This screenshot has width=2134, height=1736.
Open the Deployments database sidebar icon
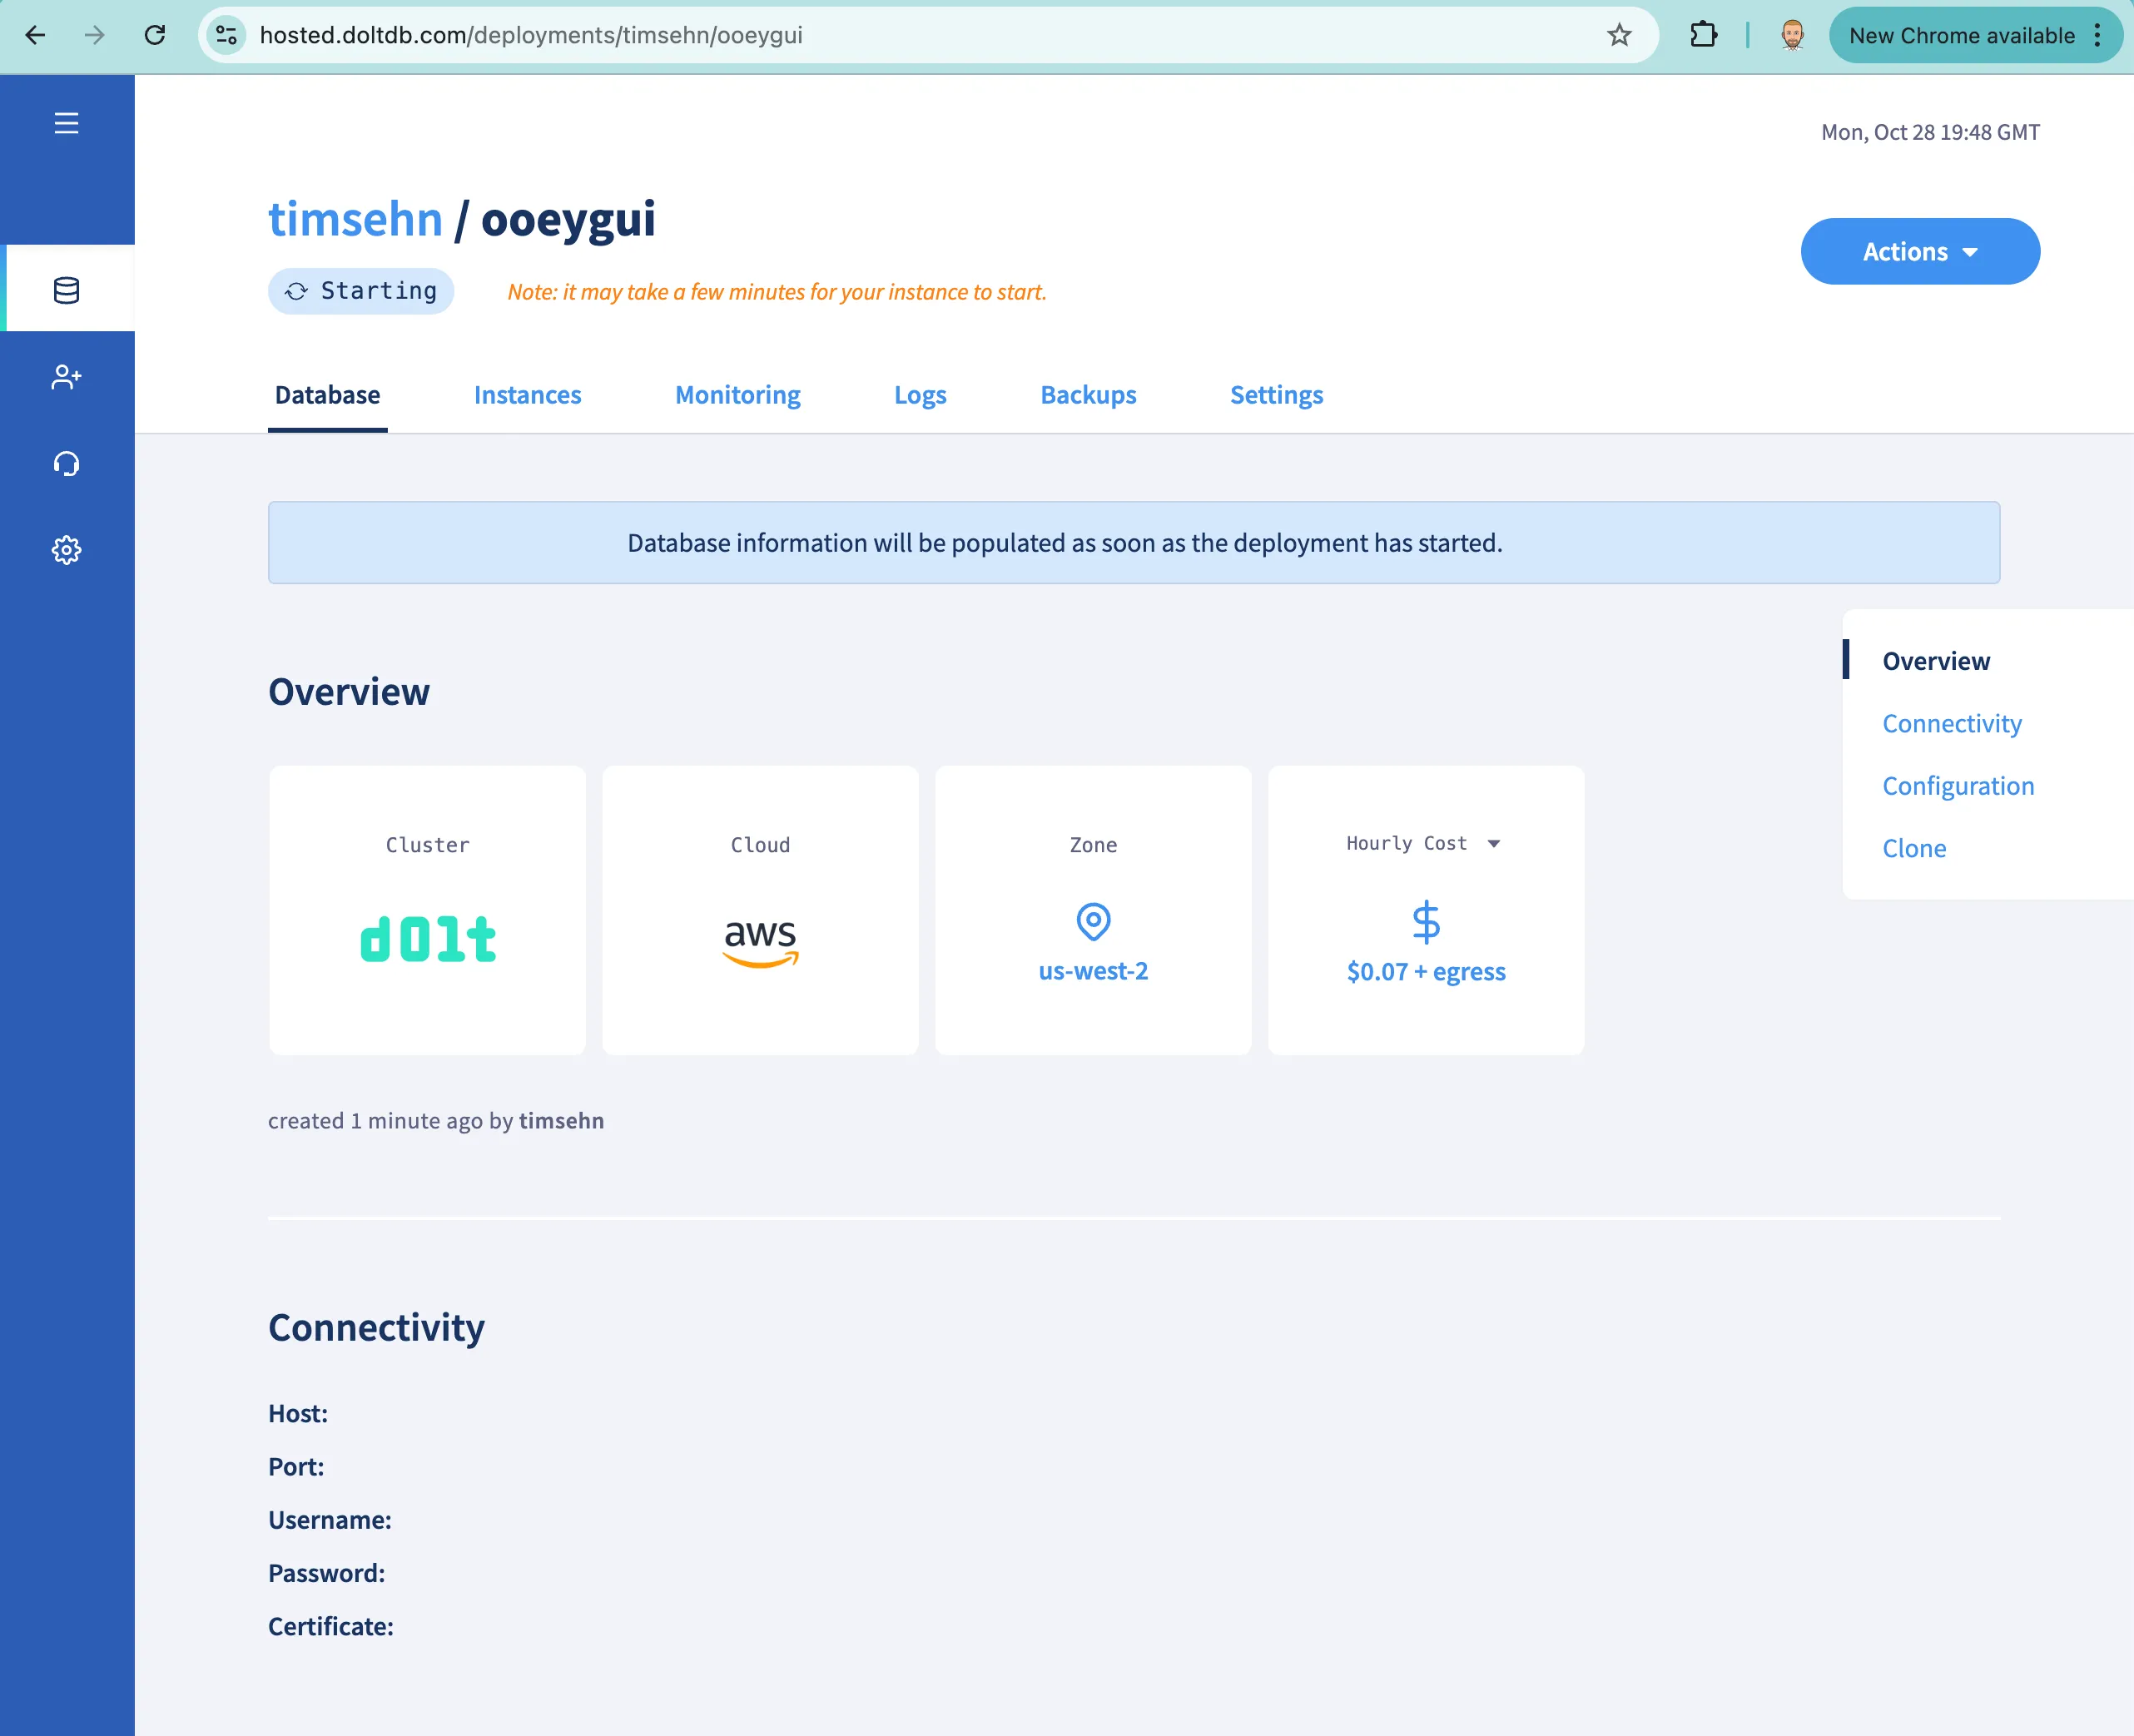(66, 290)
